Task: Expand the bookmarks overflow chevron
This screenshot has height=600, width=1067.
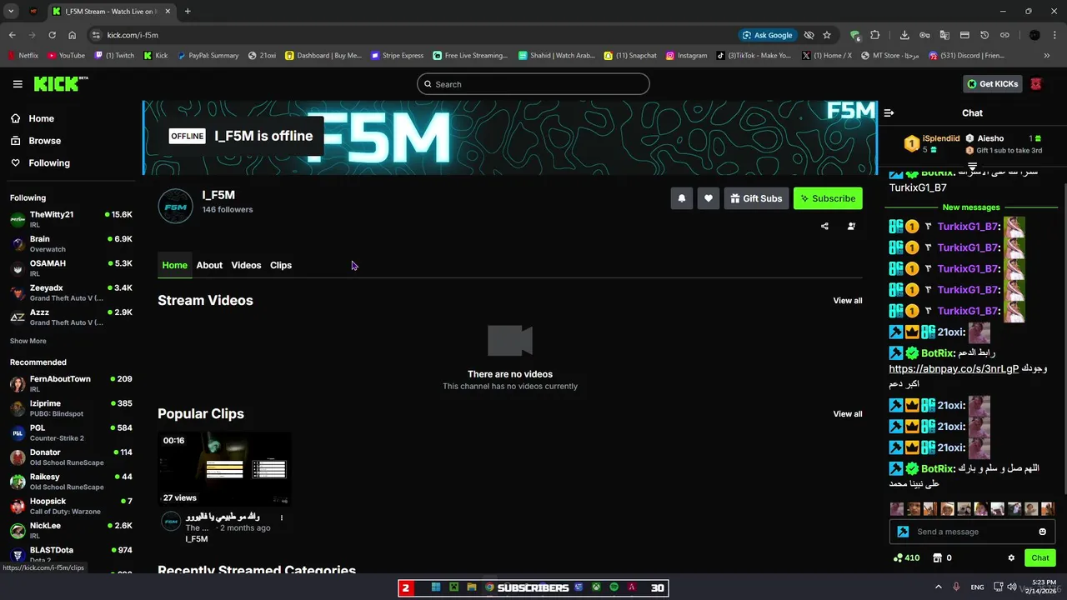Action: [x=1047, y=56]
